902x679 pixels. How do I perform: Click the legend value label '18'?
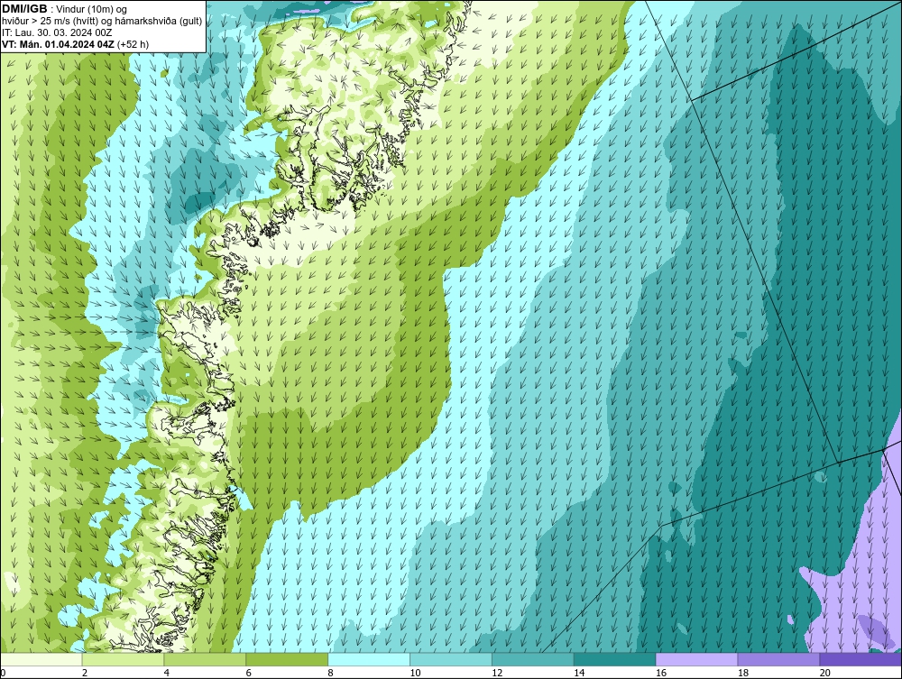[743, 673]
